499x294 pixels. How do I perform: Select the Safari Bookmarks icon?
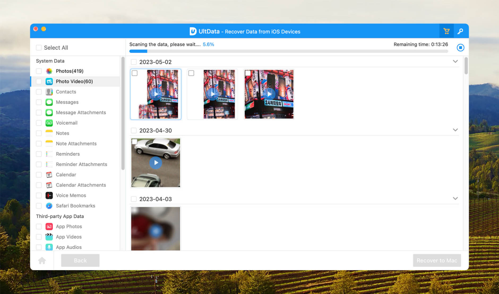pos(49,206)
